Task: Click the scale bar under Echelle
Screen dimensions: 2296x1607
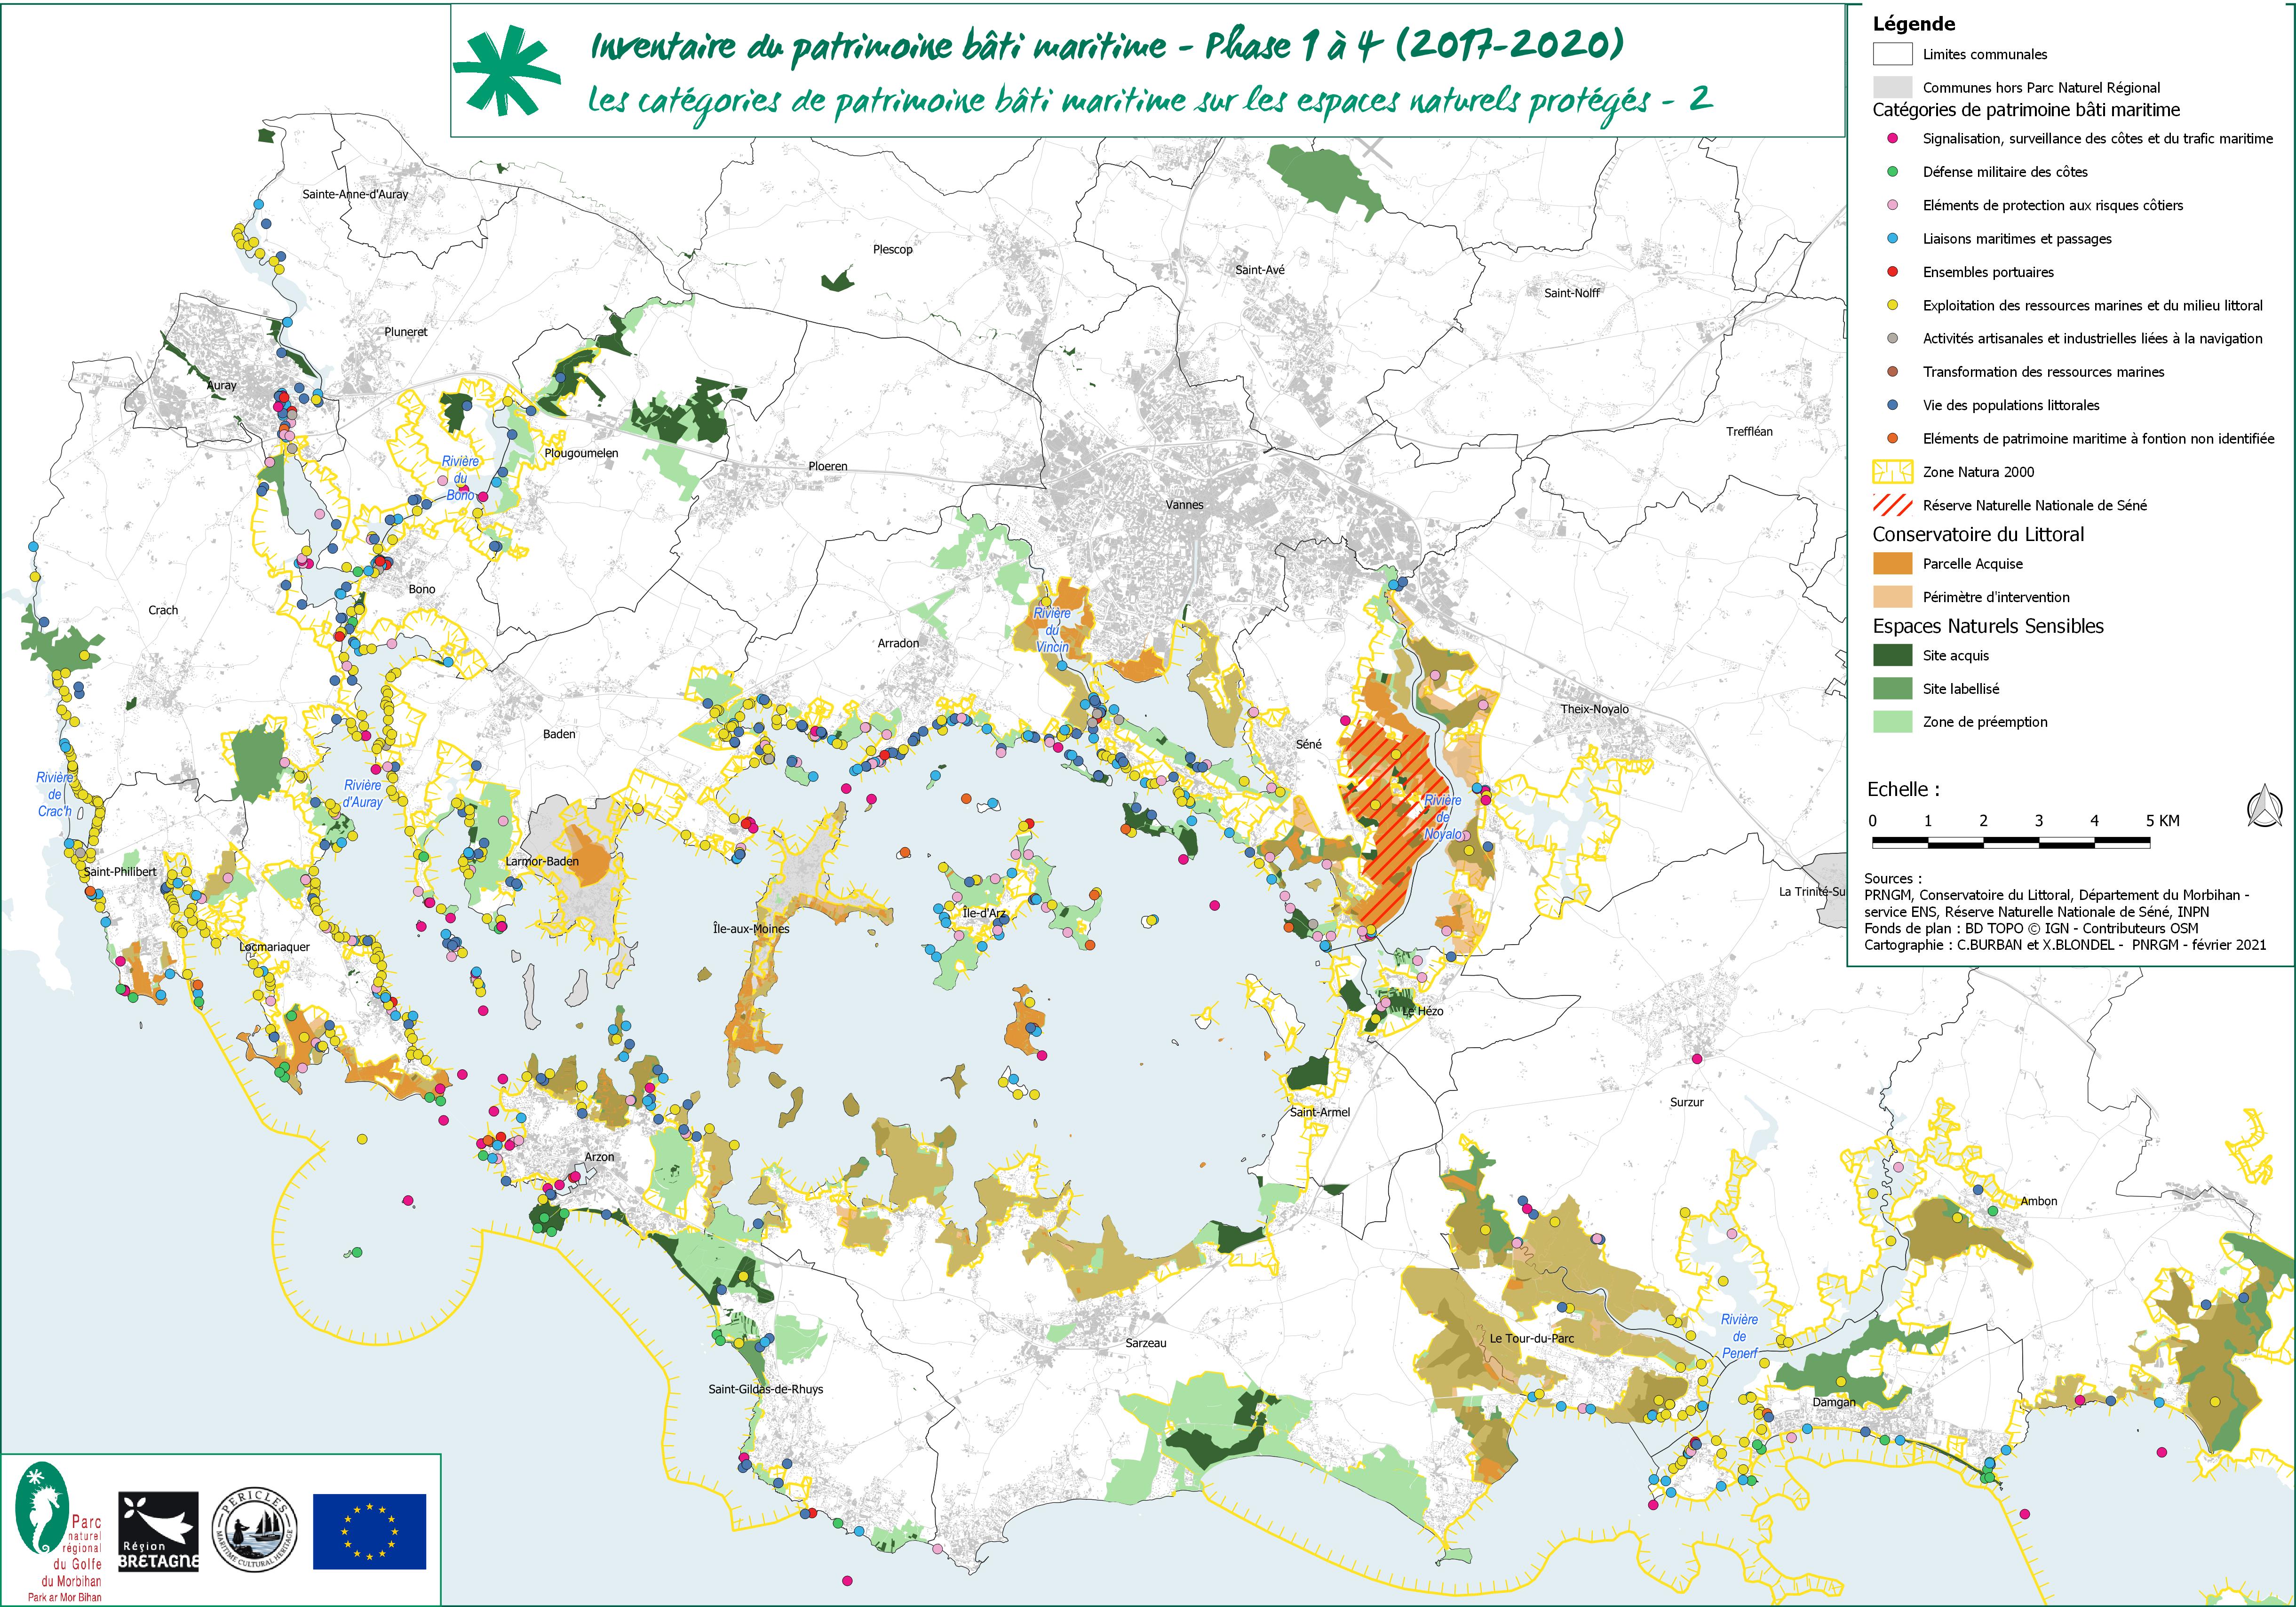Action: point(2010,843)
